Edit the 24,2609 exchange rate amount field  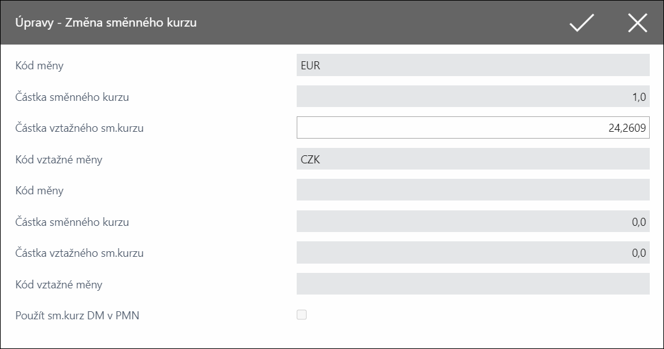pyautogui.click(x=473, y=127)
